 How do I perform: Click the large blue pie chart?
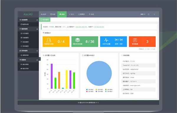[99, 73]
